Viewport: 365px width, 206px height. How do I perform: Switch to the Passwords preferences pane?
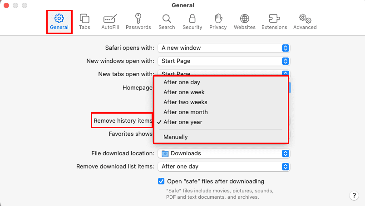coord(138,21)
